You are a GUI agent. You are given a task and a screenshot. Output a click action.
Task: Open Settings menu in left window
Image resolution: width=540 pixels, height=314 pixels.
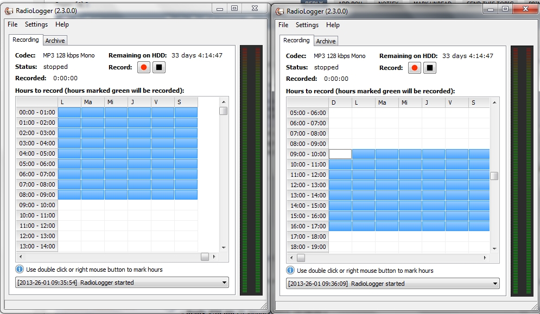36,24
